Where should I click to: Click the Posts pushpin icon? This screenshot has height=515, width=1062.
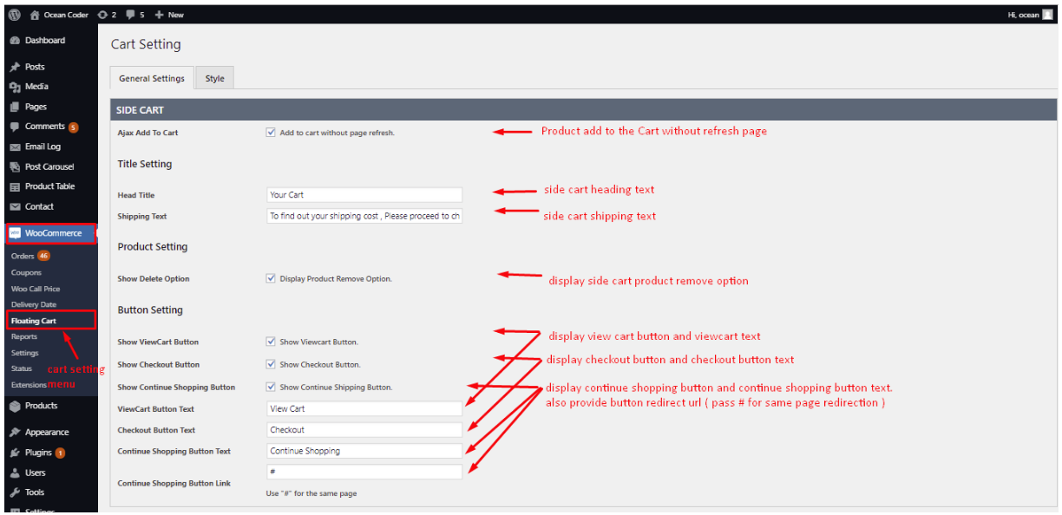click(15, 67)
